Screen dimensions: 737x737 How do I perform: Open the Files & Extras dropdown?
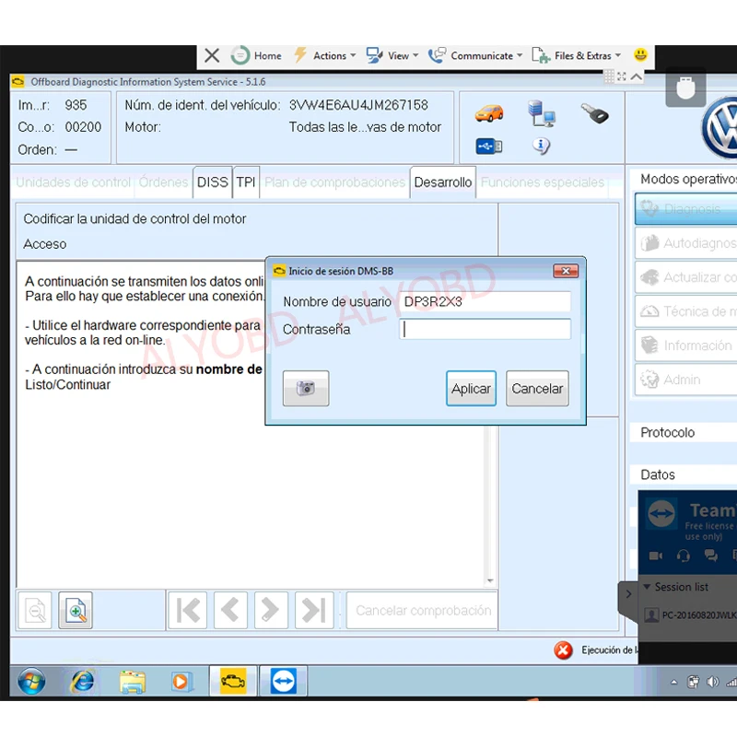pyautogui.click(x=577, y=55)
